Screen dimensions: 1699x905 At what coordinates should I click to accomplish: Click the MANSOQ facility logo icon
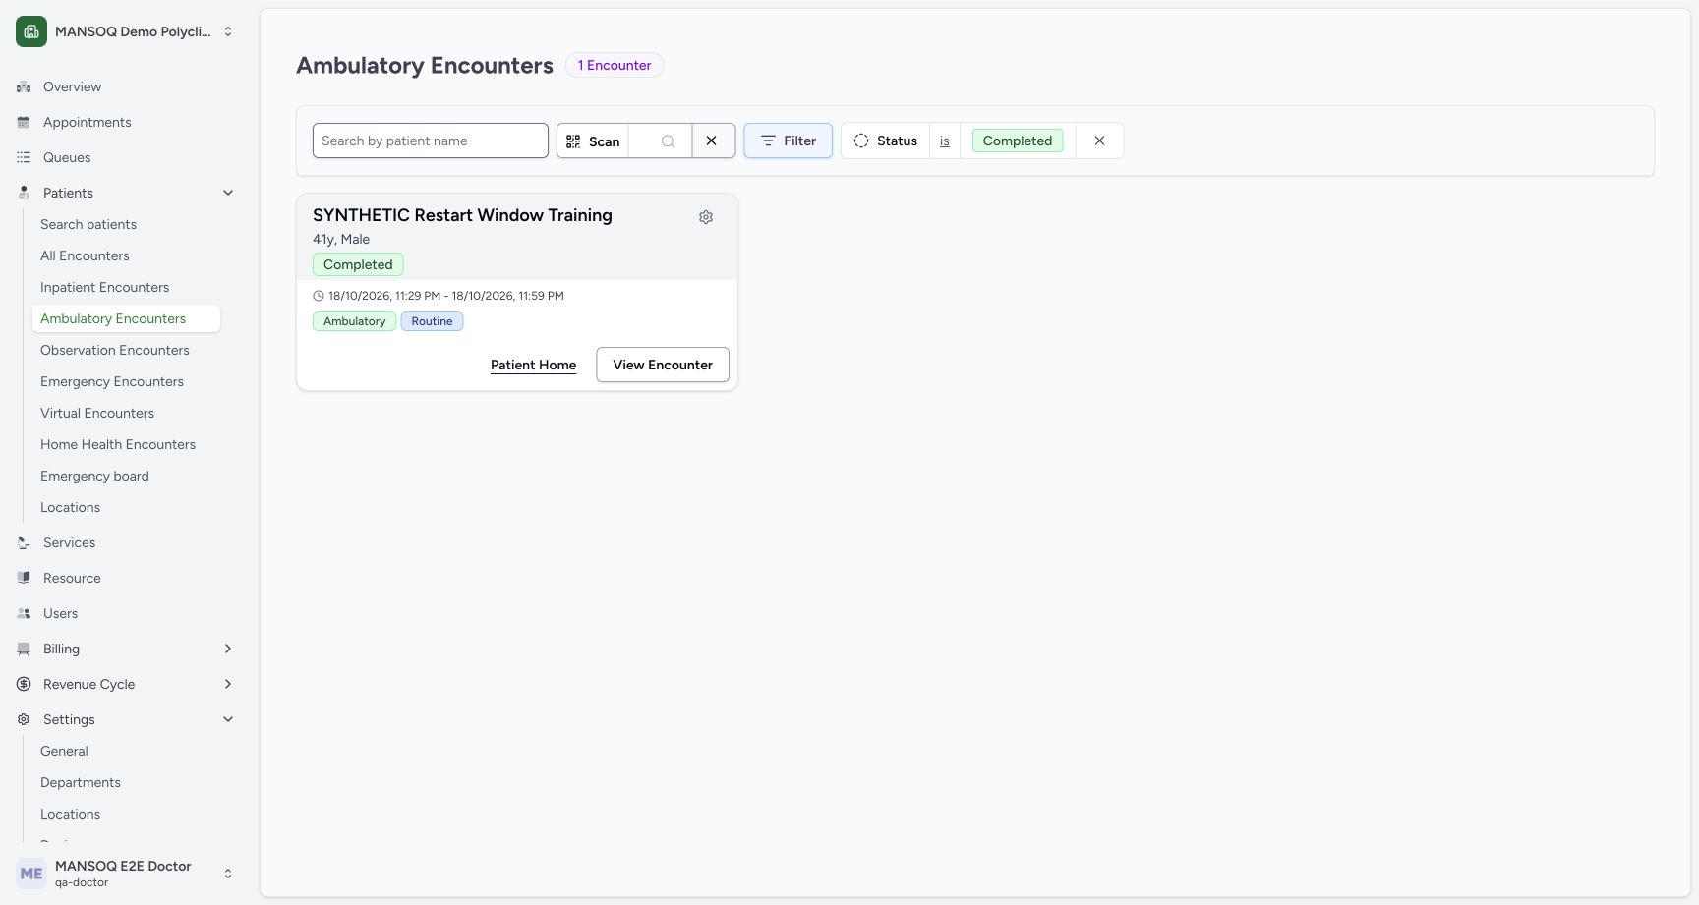click(31, 31)
